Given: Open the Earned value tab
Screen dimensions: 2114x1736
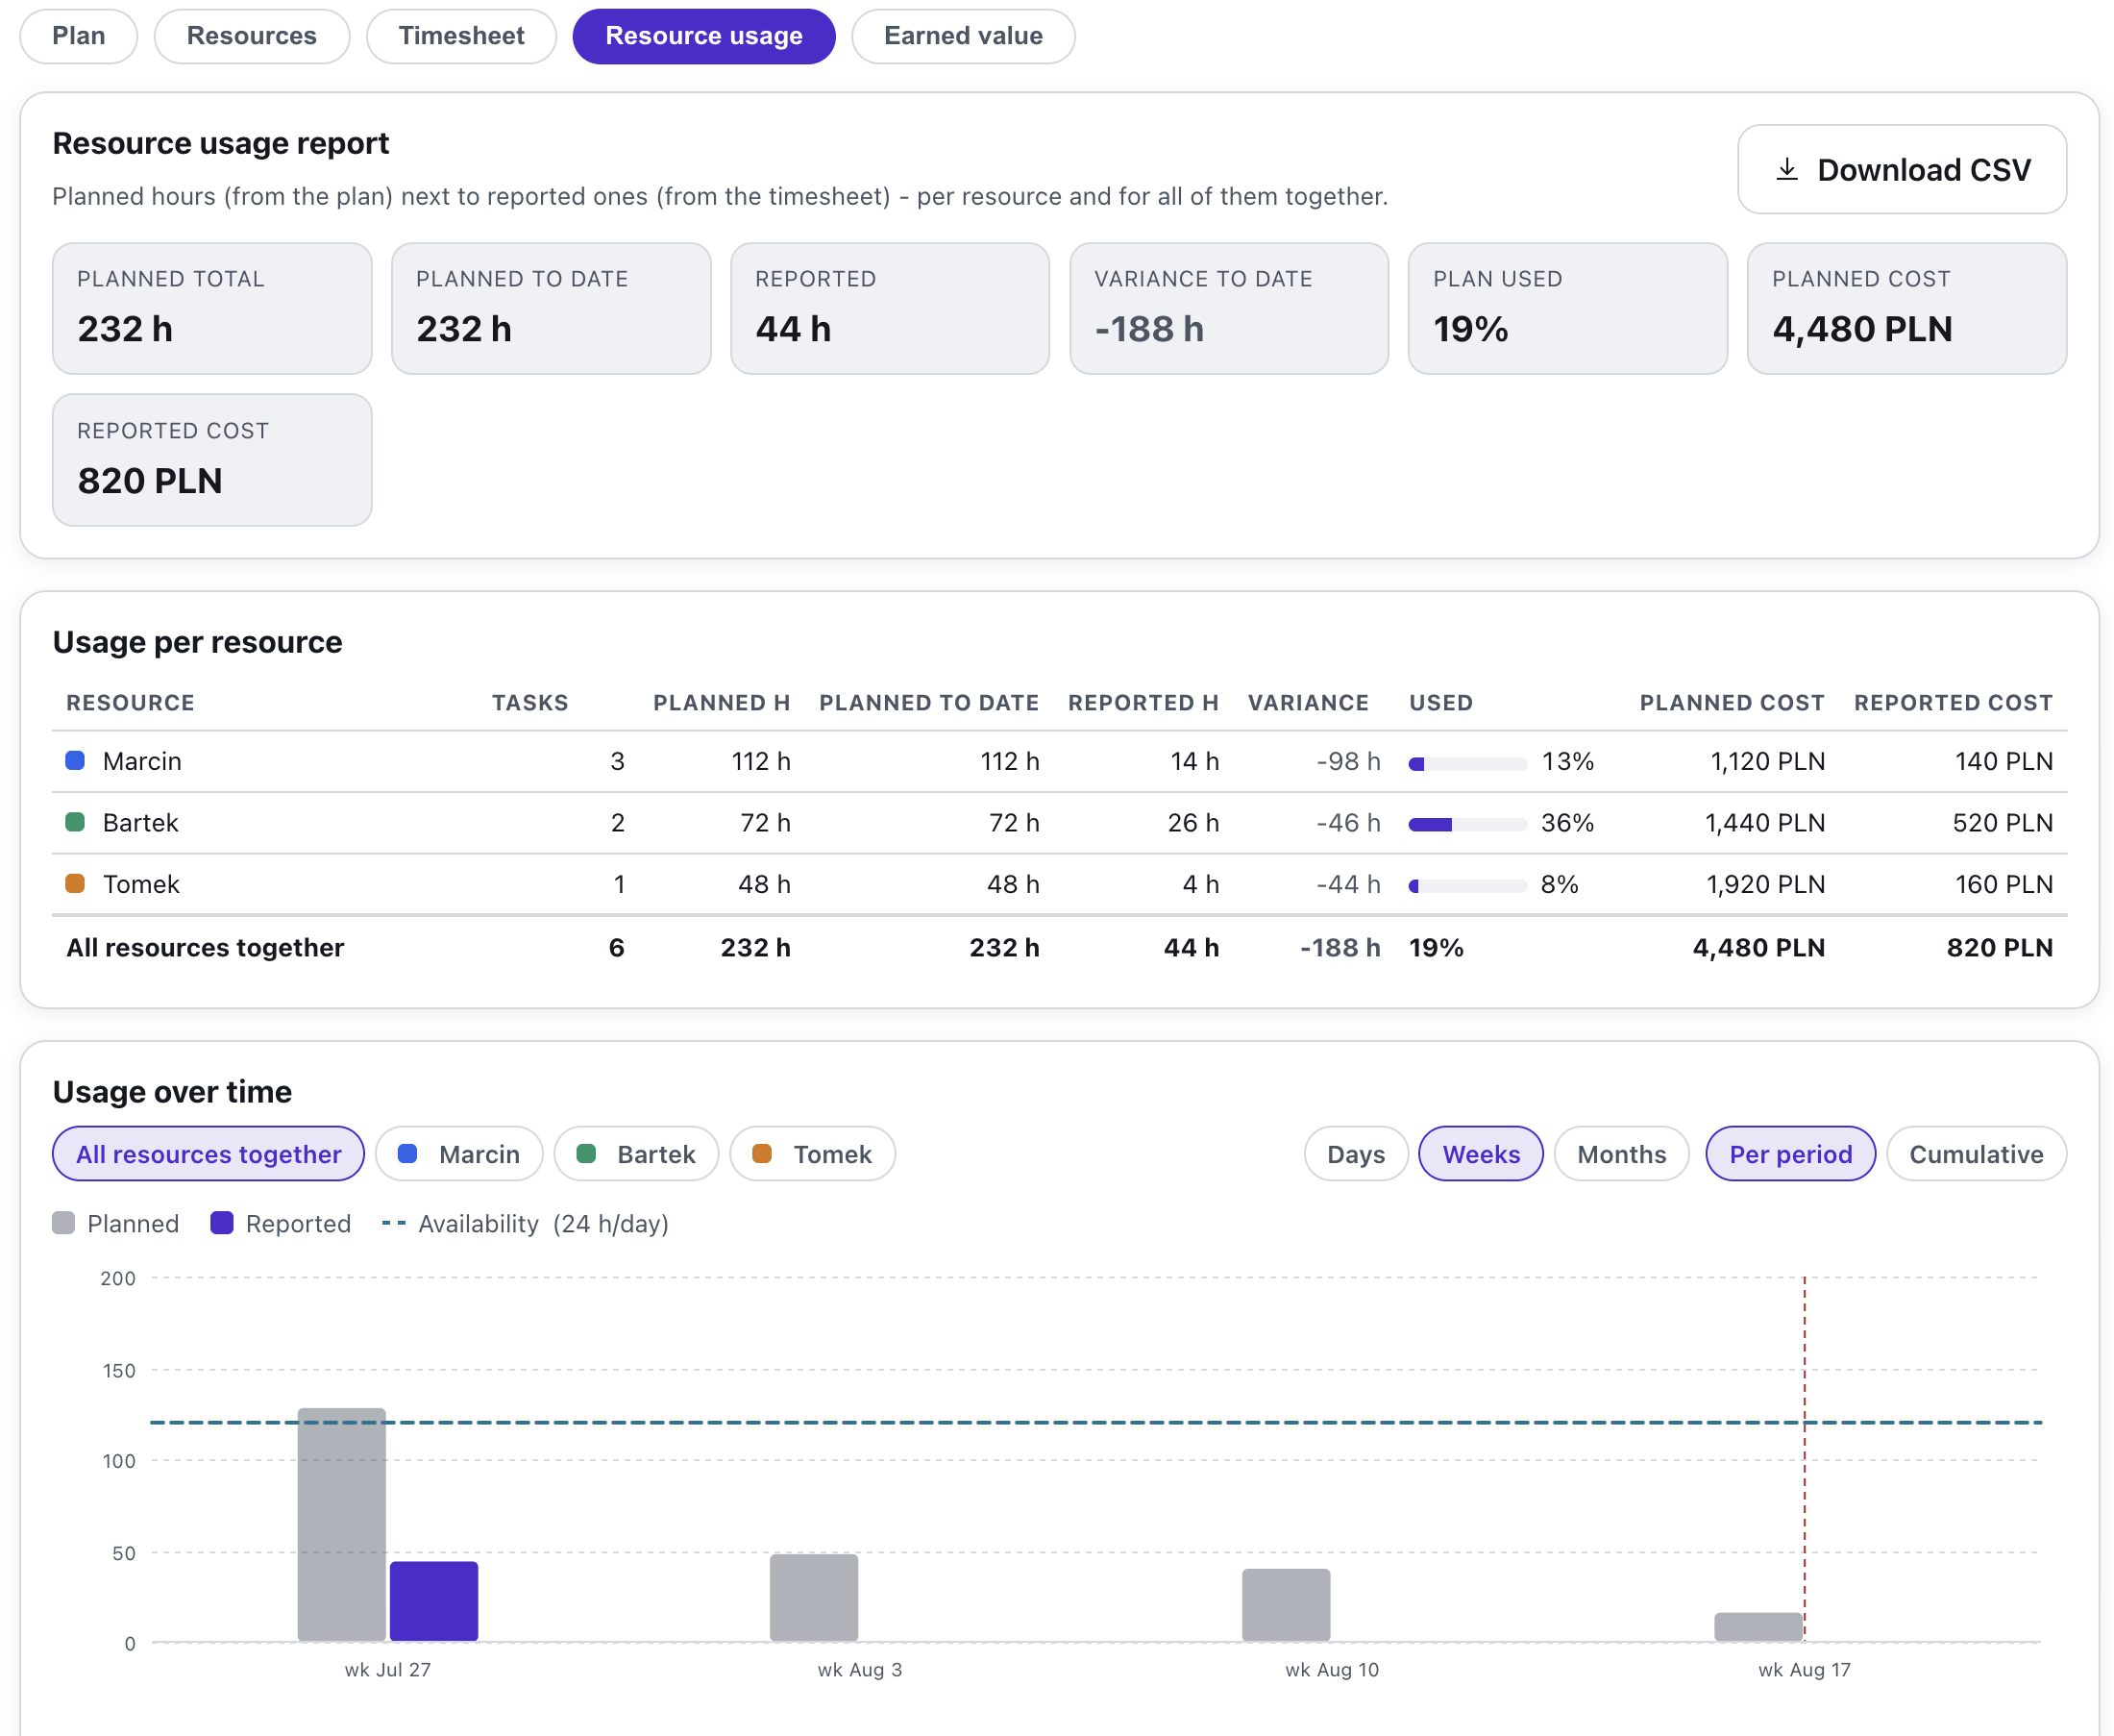Looking at the screenshot, I should click(x=963, y=36).
